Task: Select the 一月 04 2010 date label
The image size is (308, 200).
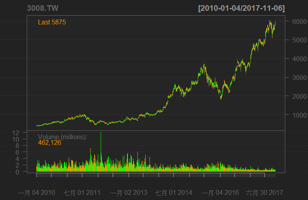Action: 36,193
